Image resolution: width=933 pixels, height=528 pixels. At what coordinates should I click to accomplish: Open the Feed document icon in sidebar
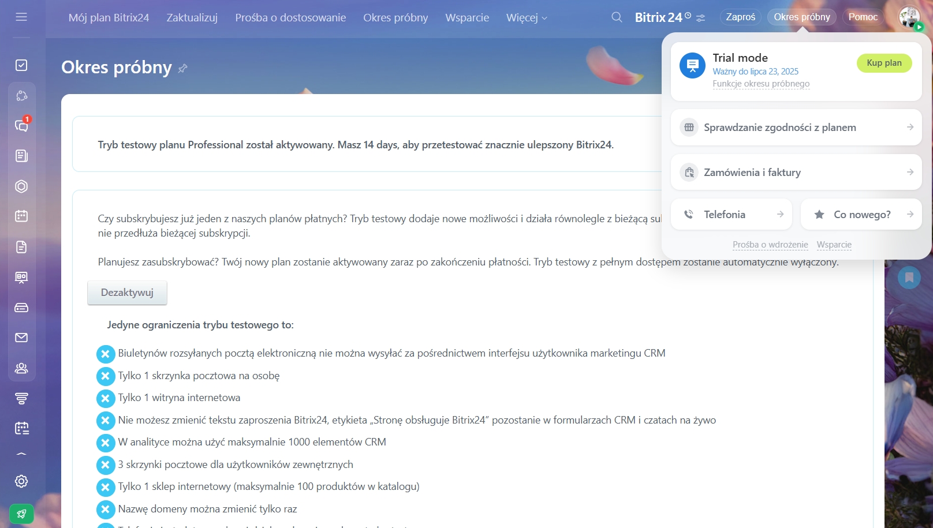tap(21, 156)
